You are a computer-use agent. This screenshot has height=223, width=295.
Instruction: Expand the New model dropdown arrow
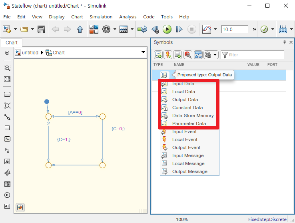pyautogui.click(x=16, y=29)
